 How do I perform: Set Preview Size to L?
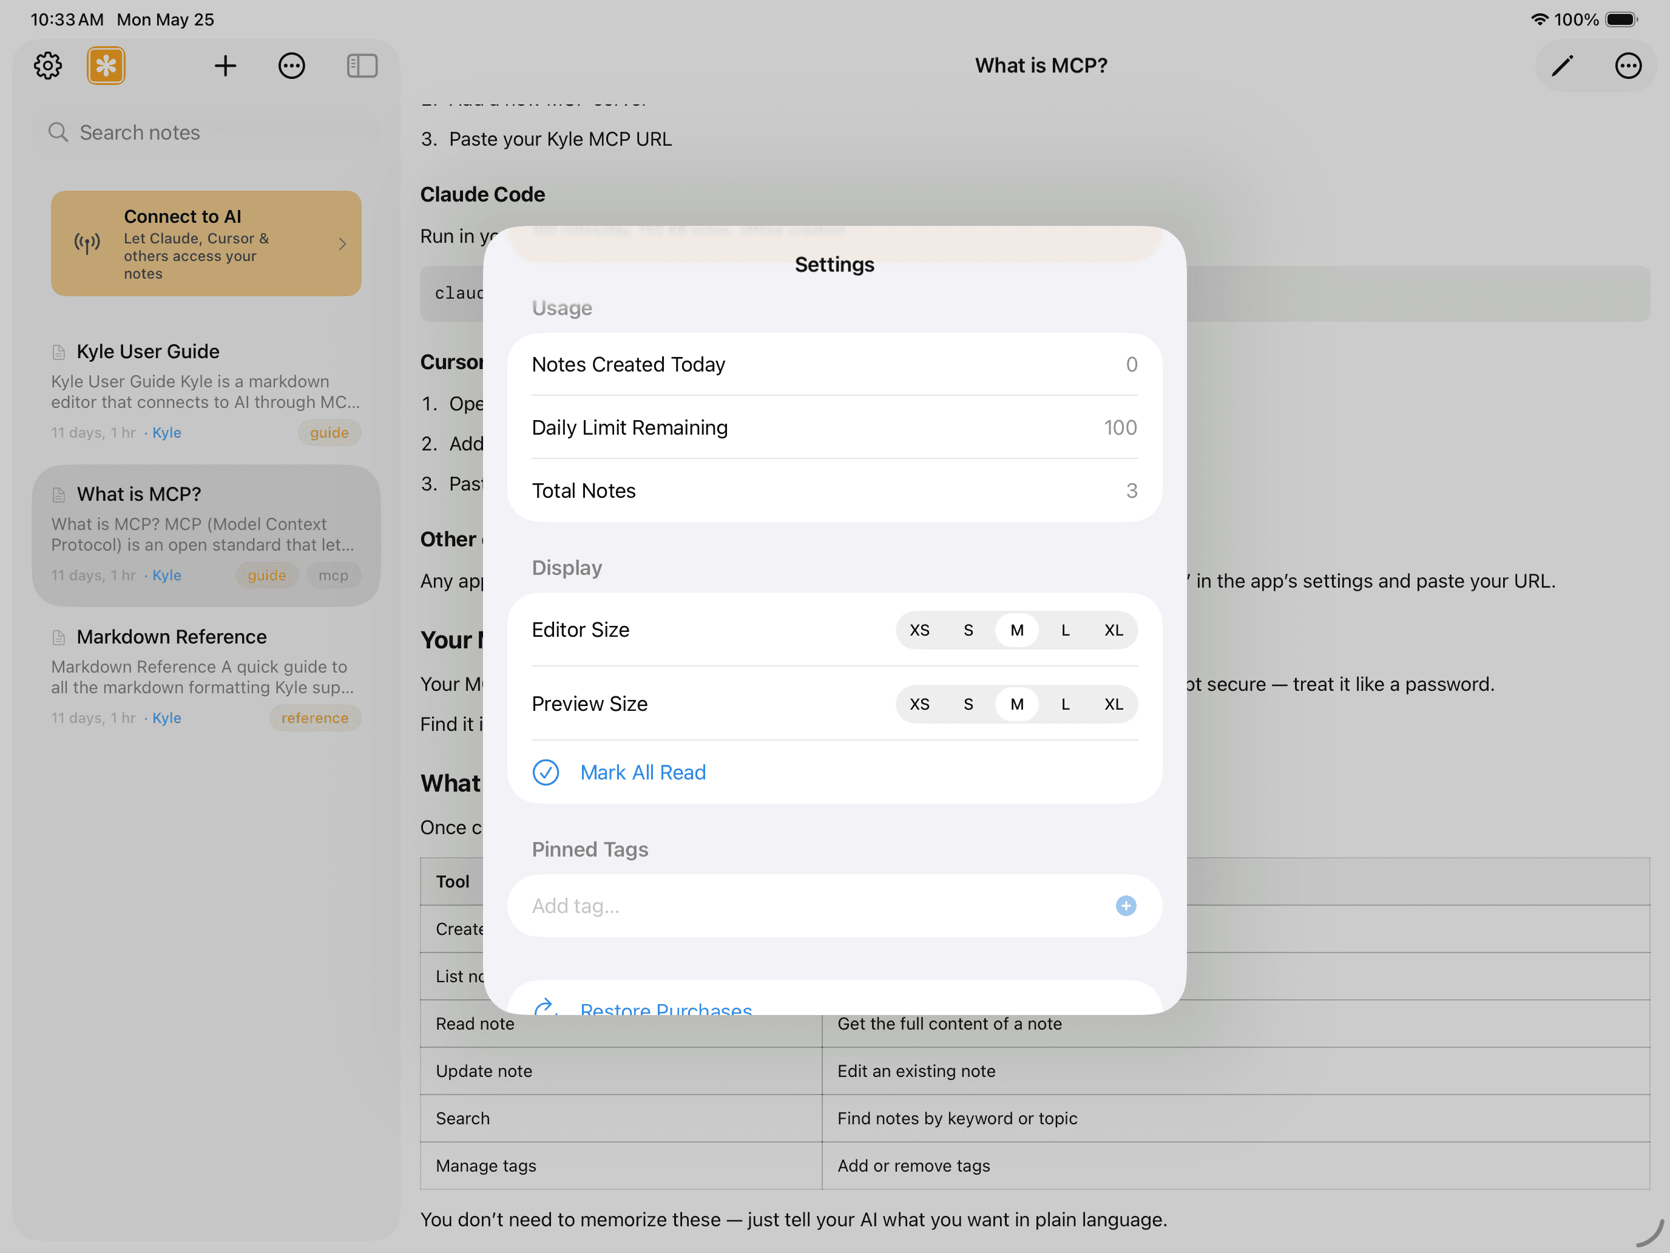point(1065,704)
